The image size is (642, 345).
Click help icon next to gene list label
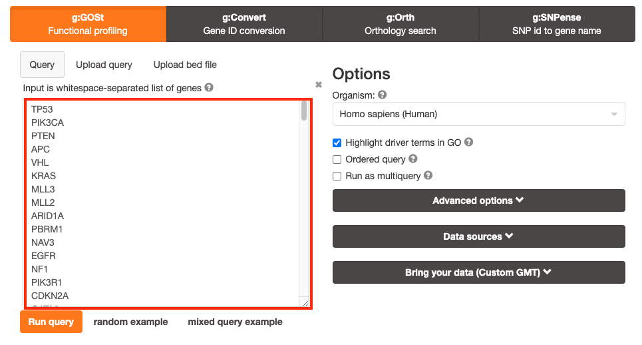(x=209, y=88)
